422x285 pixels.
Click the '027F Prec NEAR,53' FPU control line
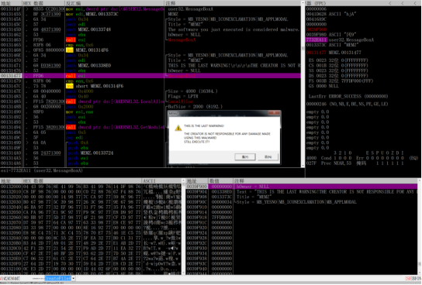[x=355, y=163]
